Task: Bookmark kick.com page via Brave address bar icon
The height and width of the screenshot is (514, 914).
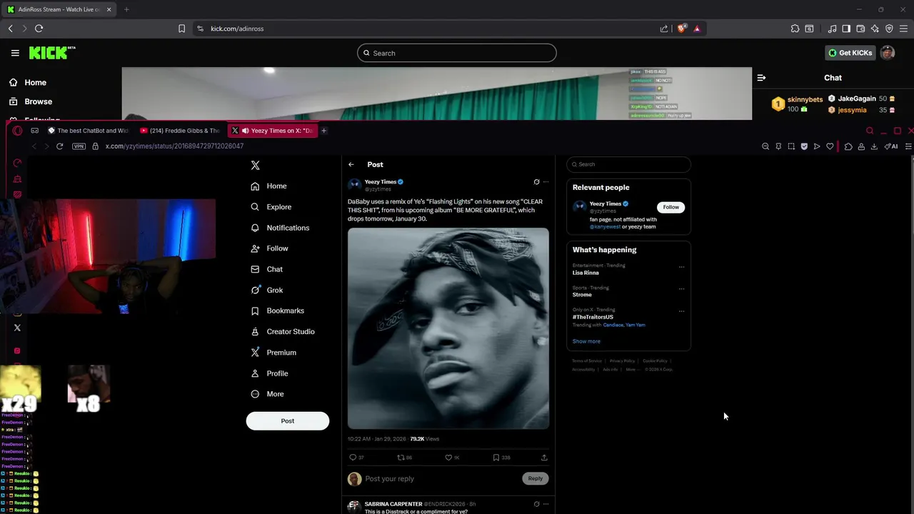Action: [x=181, y=29]
